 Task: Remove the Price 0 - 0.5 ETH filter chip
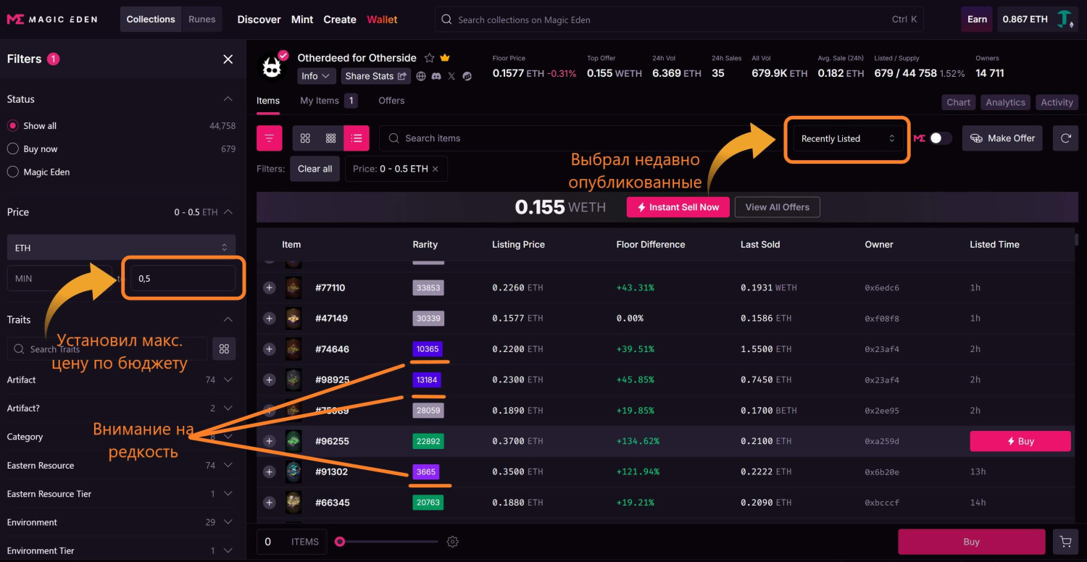[x=436, y=169]
